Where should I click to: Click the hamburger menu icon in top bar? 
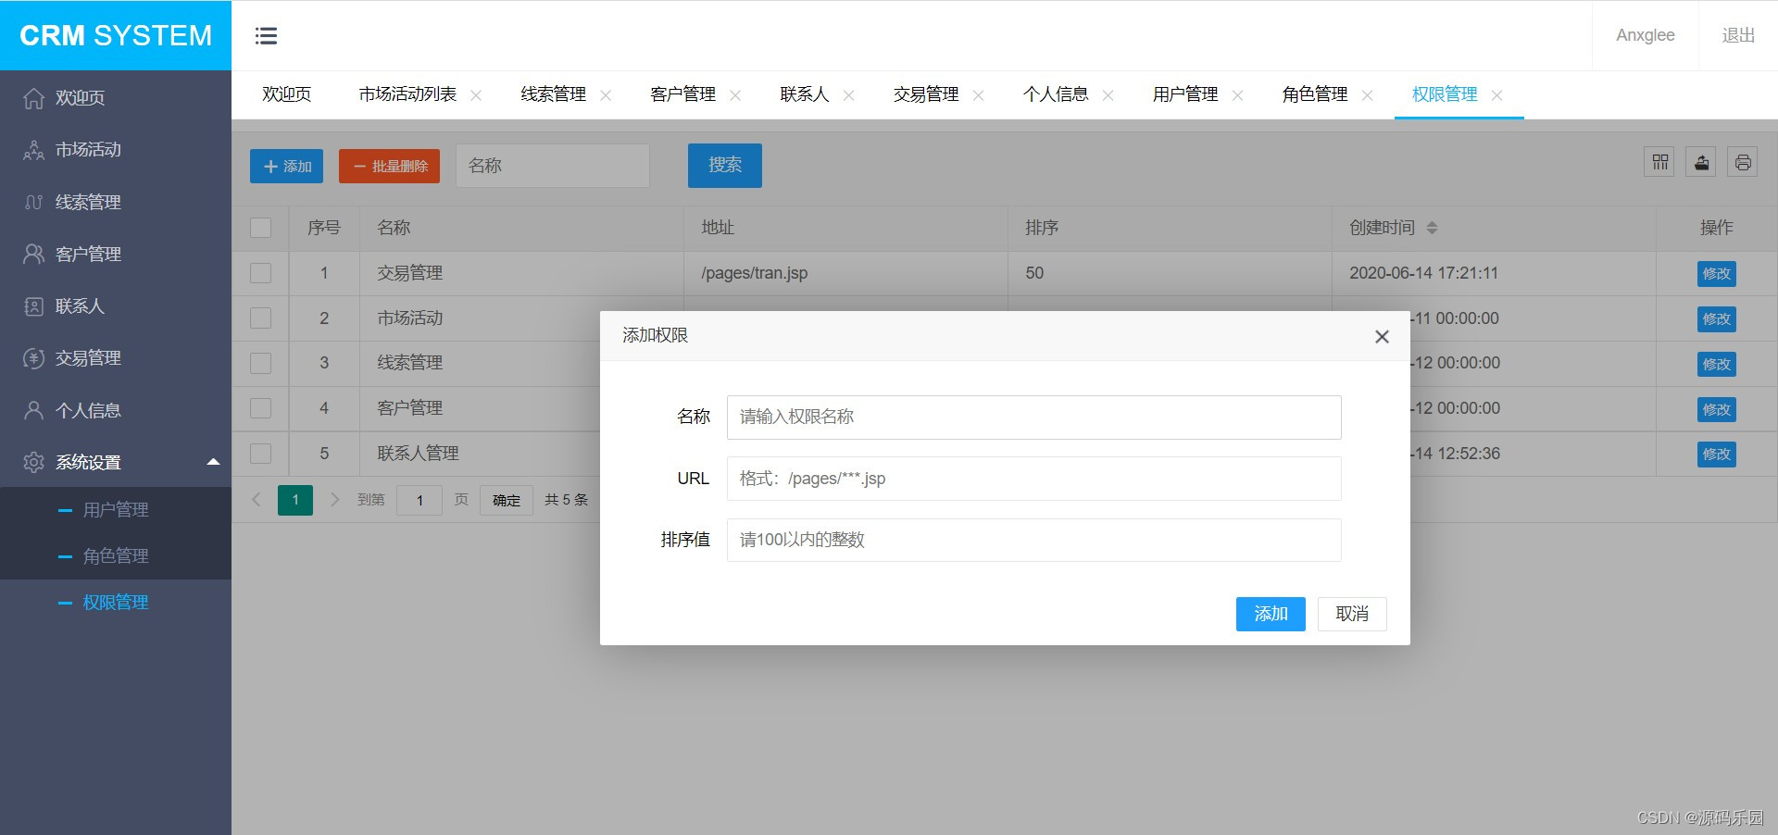click(x=267, y=35)
